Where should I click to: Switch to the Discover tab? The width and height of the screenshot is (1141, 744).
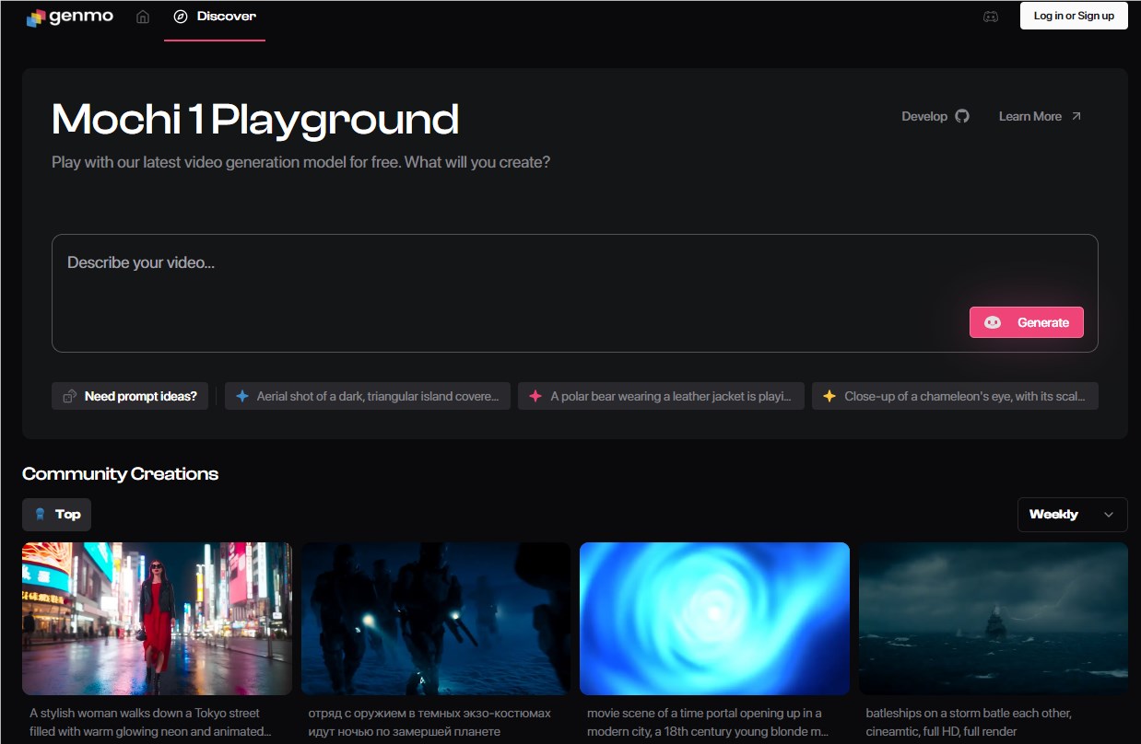coord(216,17)
